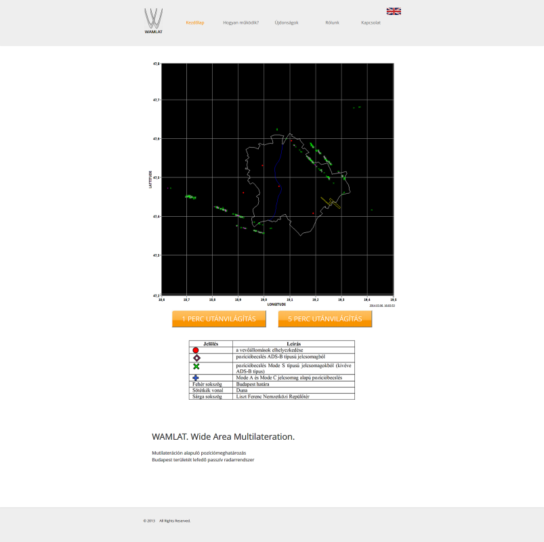Click the WAMLAT logo
This screenshot has width=544, height=542.
[x=153, y=20]
